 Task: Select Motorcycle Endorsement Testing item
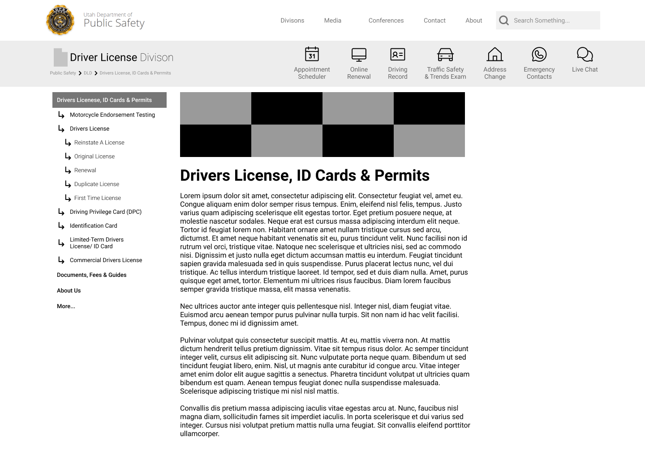pyautogui.click(x=112, y=115)
